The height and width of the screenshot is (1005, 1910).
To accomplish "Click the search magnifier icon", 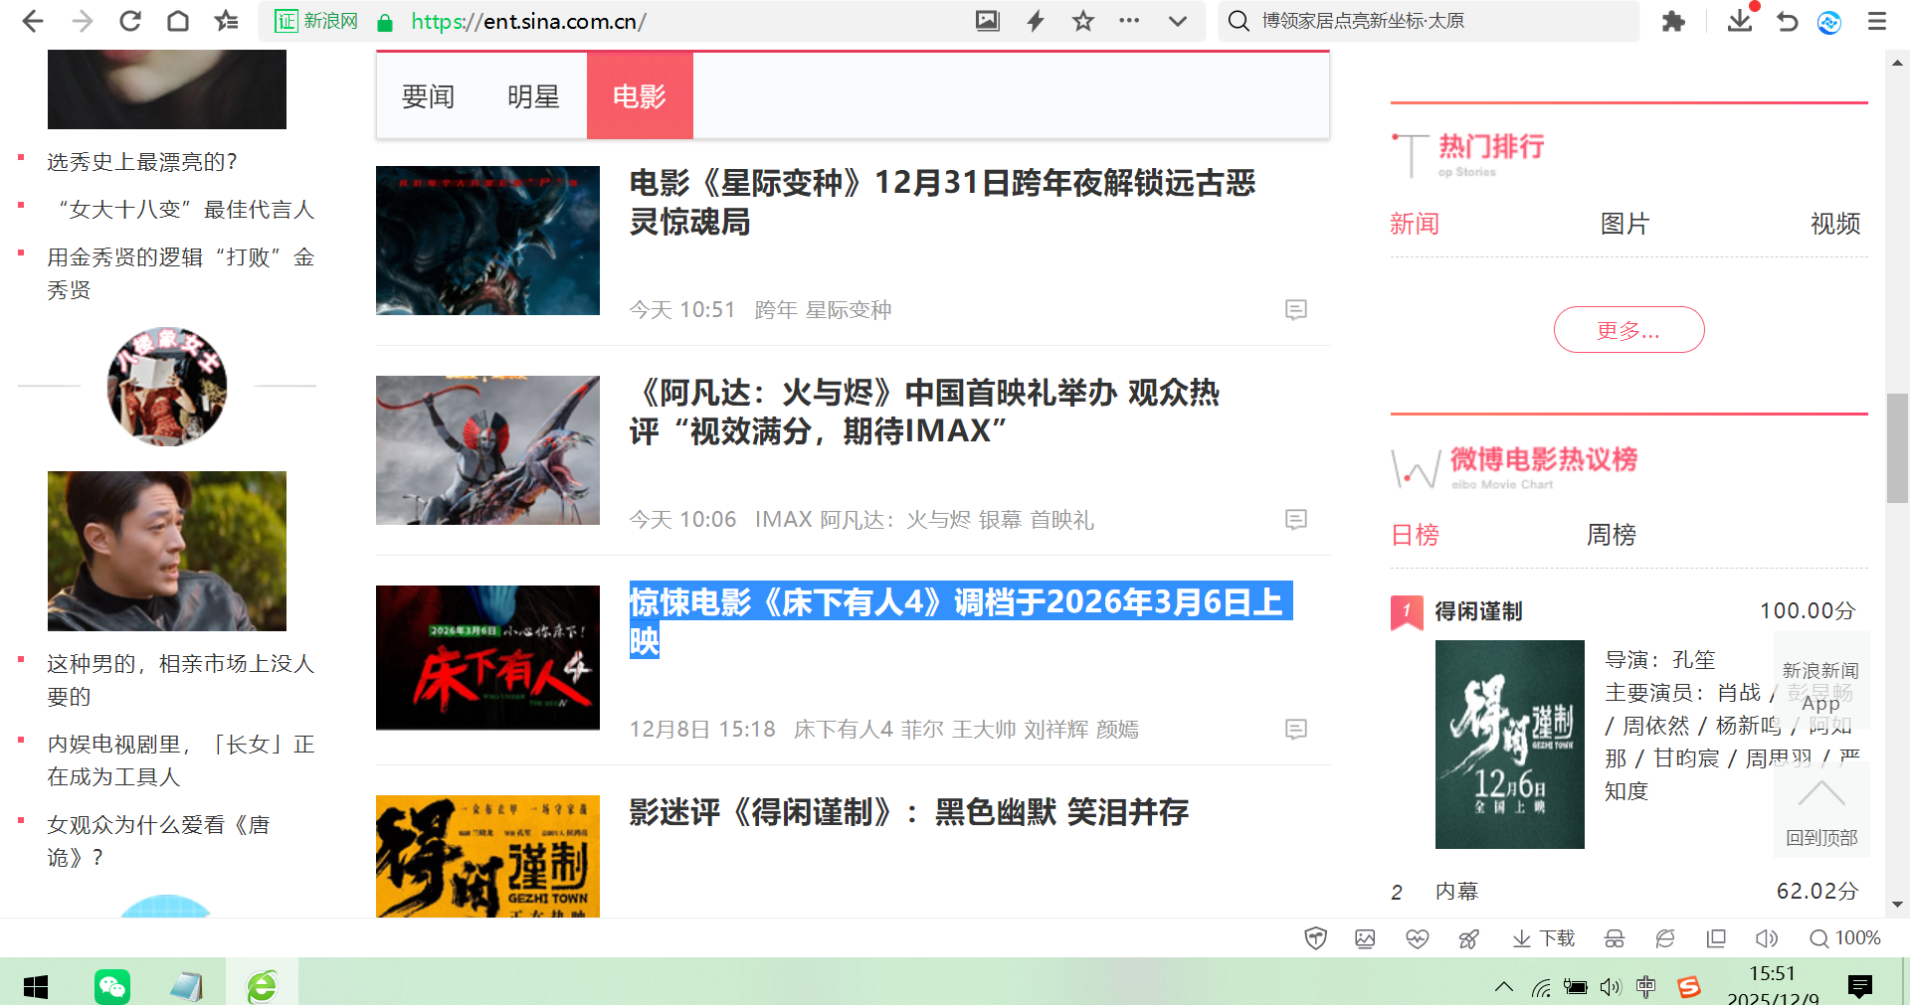I will [x=1239, y=21].
